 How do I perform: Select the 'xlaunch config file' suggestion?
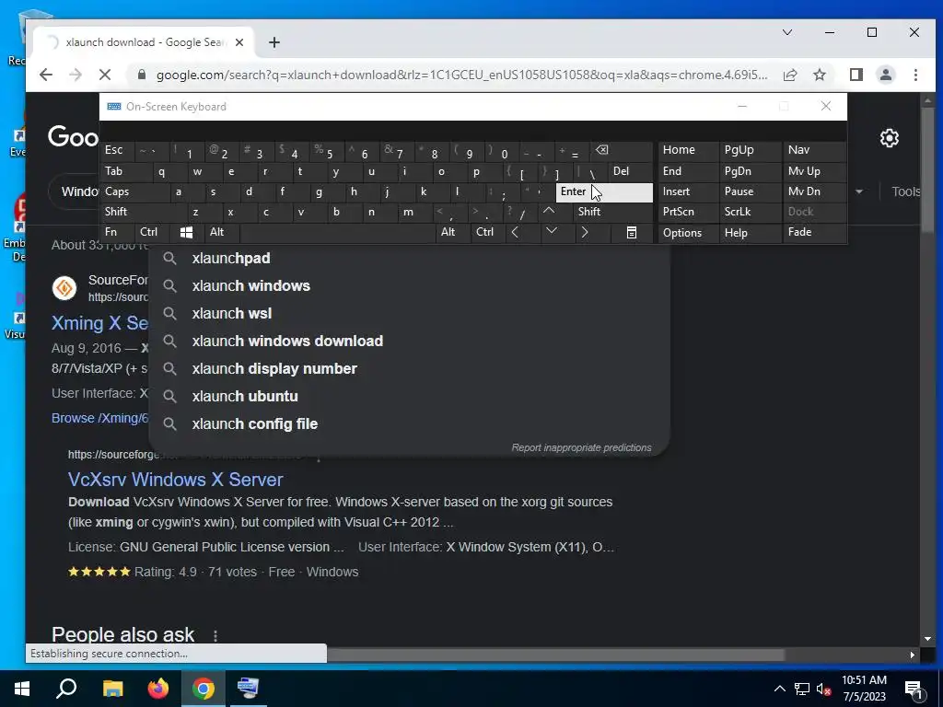pyautogui.click(x=409, y=424)
